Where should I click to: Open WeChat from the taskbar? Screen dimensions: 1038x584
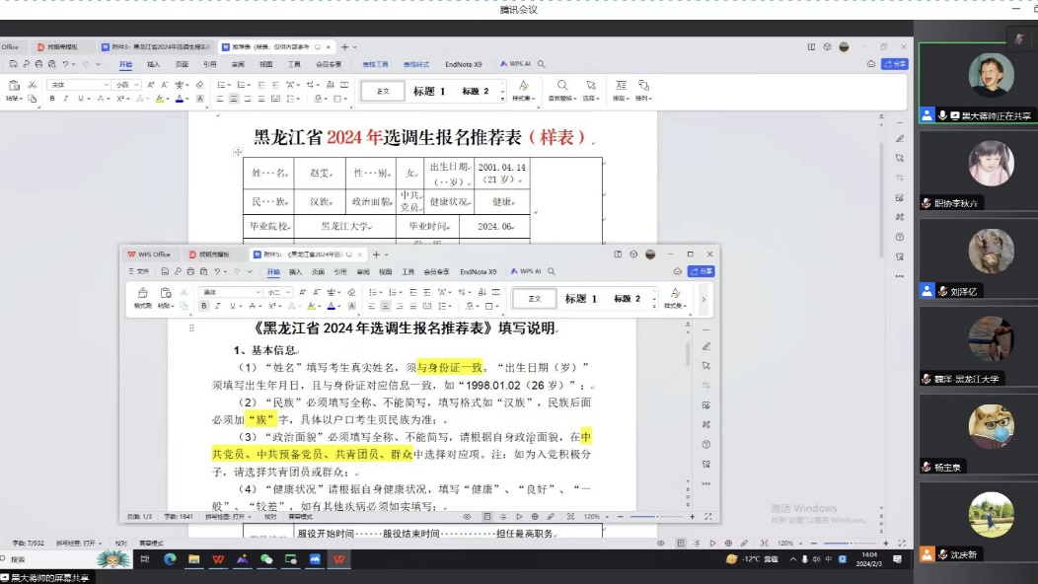[266, 559]
